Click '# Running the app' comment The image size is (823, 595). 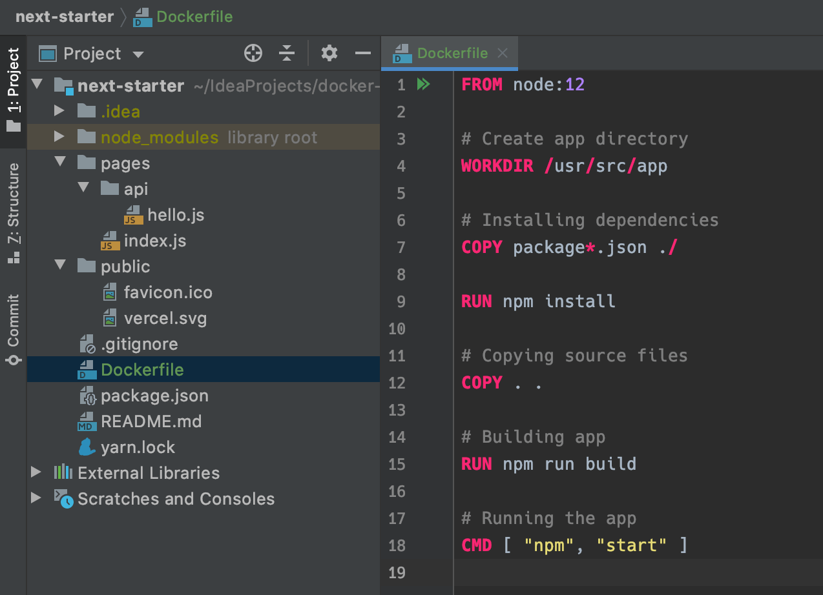click(x=548, y=518)
